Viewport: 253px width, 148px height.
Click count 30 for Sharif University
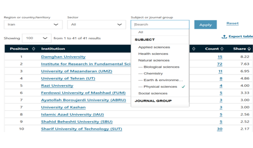pos(220,129)
